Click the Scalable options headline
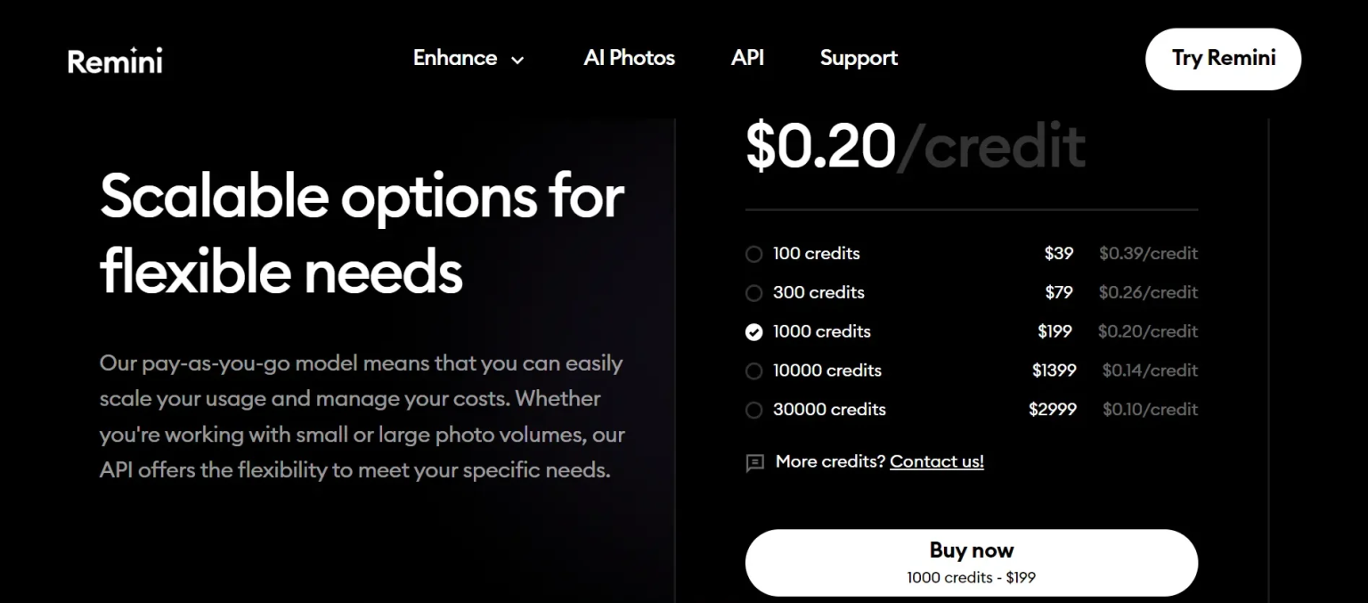The width and height of the screenshot is (1368, 603). pos(362,233)
